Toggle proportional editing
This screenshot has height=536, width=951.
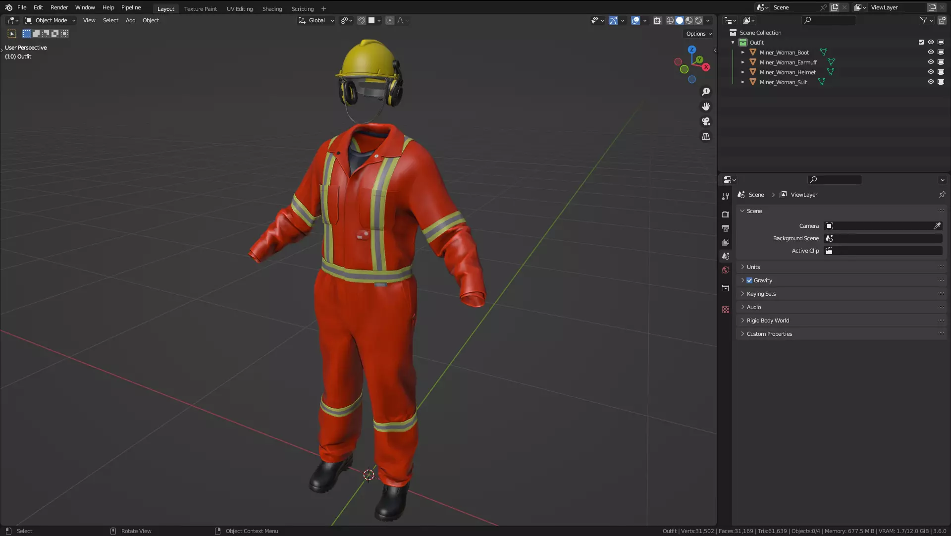pos(390,20)
